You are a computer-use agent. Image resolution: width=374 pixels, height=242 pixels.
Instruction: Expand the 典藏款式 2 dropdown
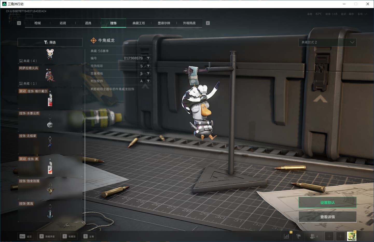point(328,42)
